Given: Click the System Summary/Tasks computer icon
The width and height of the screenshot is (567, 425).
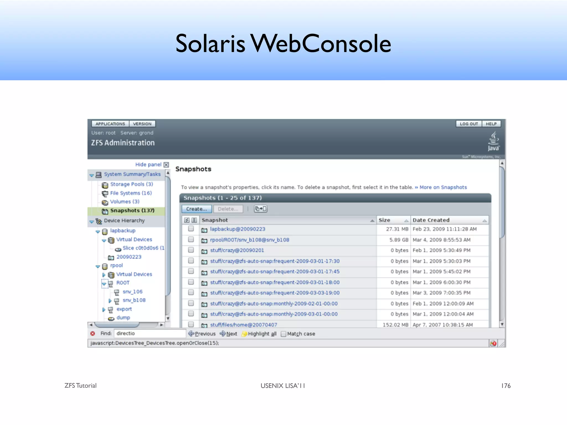Looking at the screenshot, I should click(98, 175).
